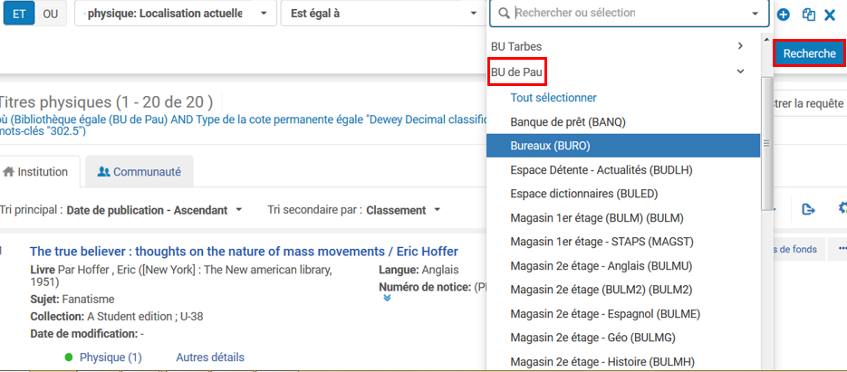This screenshot has width=847, height=372.
Task: Select the ET operator toggle
Action: (18, 14)
